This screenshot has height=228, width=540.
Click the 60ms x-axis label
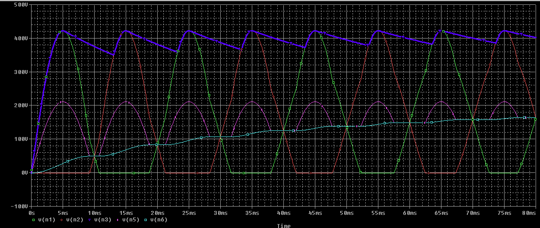click(410, 213)
